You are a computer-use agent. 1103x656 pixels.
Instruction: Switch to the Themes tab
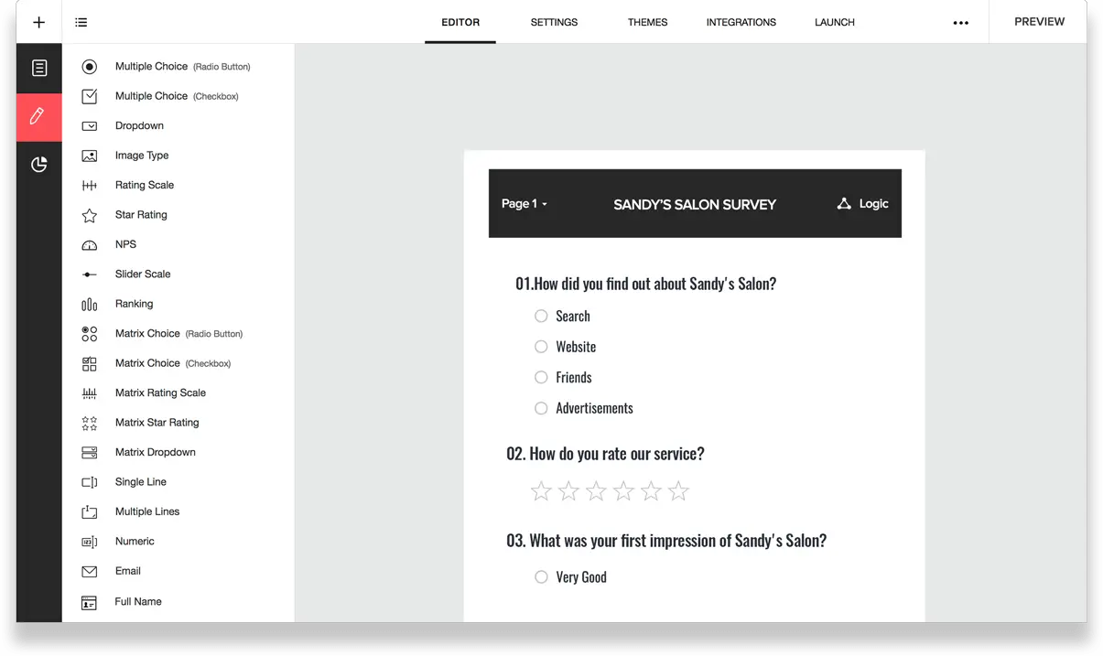click(647, 21)
